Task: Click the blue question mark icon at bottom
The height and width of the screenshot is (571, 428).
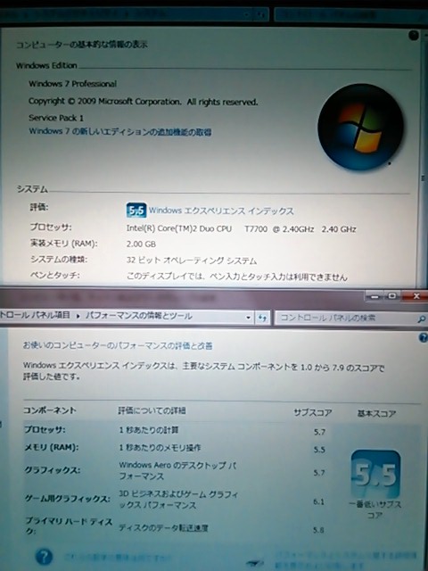Action: coord(44,557)
